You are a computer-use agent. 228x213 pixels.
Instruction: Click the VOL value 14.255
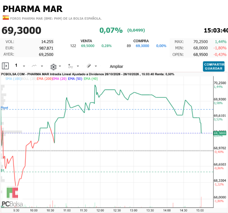tap(47, 42)
